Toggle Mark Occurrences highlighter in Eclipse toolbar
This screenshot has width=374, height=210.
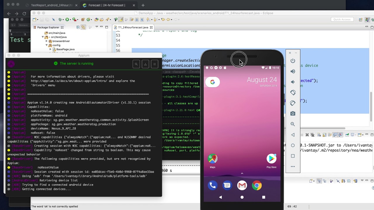pos(121,20)
